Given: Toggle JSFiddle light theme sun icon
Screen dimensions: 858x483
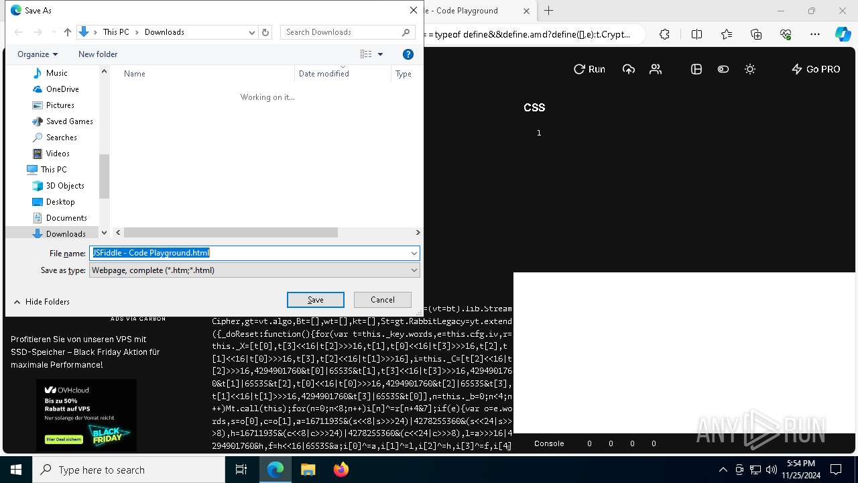Looking at the screenshot, I should click(x=750, y=69).
